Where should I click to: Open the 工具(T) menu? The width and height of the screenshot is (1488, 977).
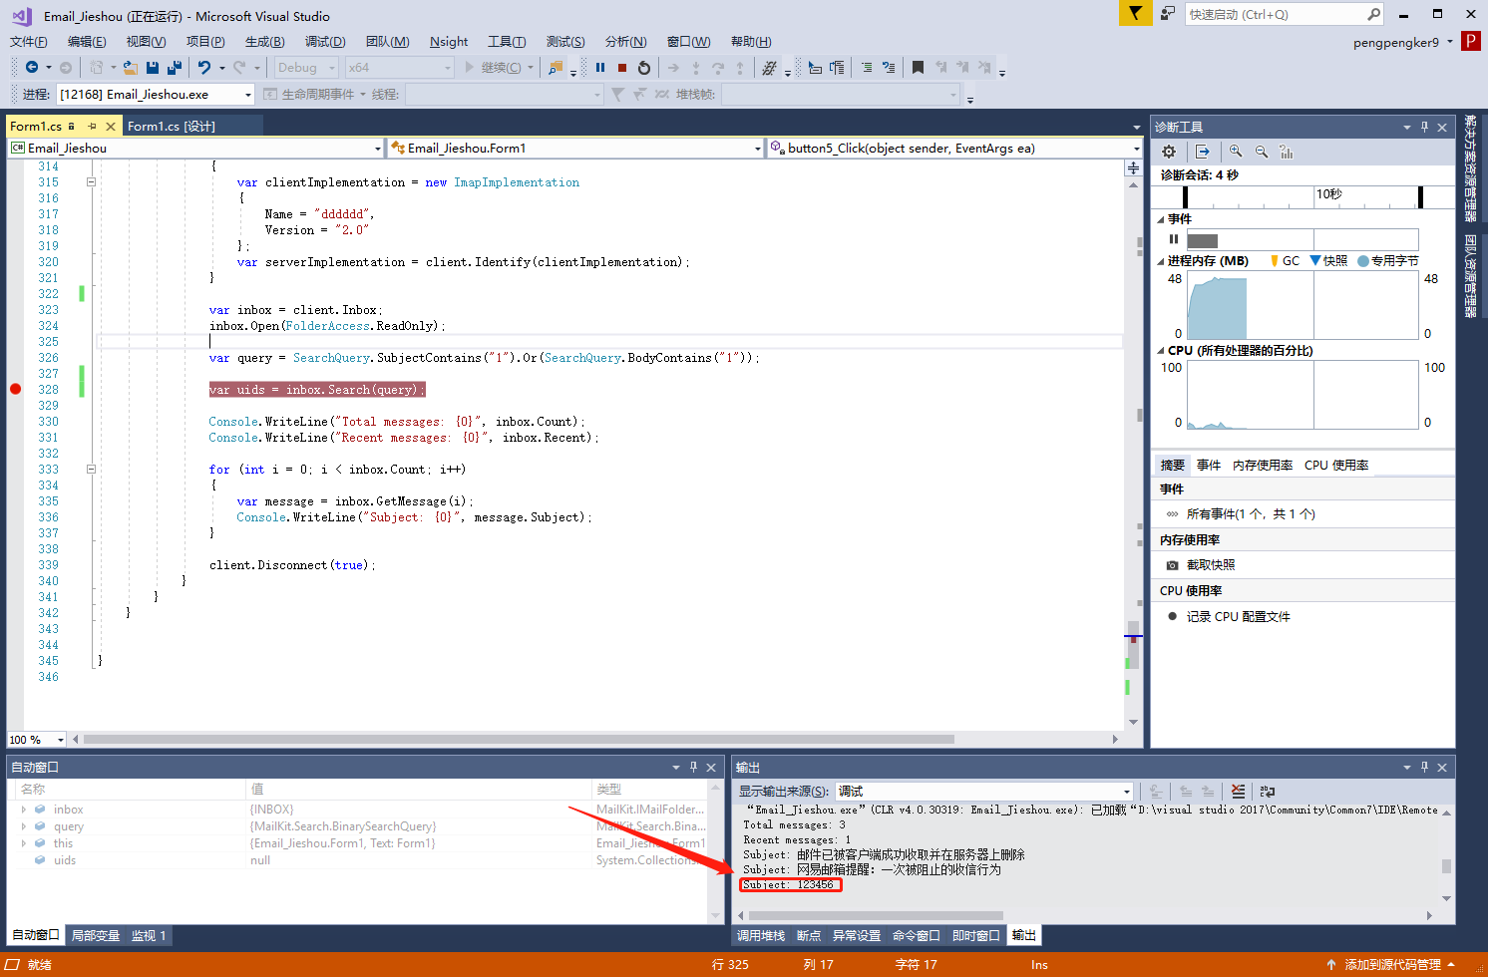(507, 42)
